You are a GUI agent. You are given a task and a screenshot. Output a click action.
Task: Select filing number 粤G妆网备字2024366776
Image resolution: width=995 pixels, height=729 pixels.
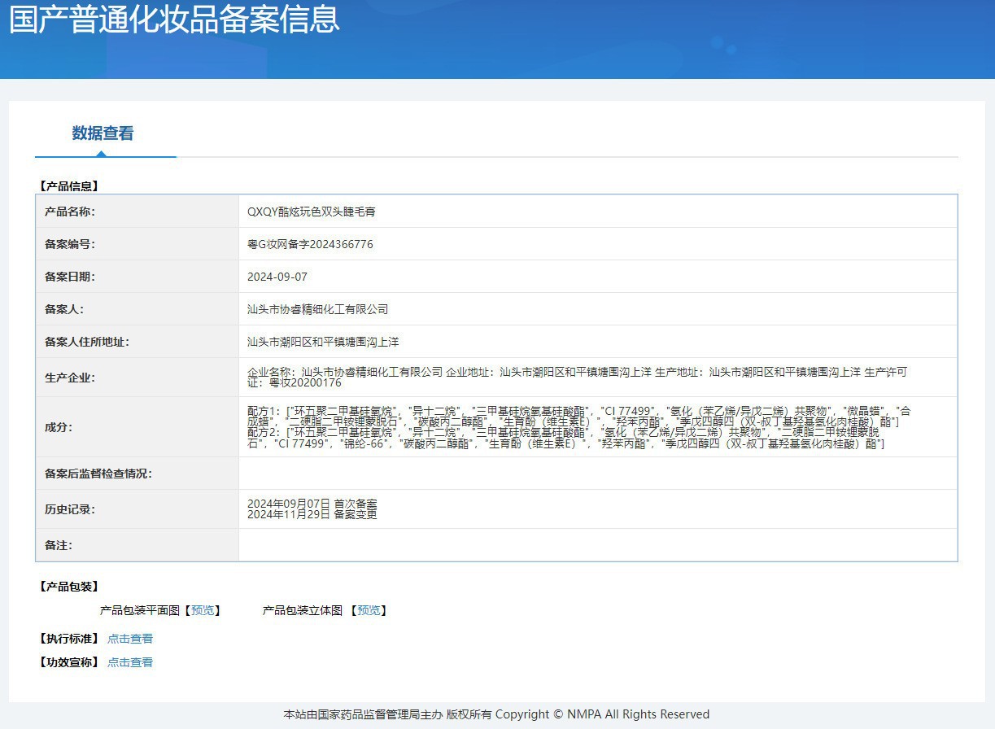tap(310, 244)
